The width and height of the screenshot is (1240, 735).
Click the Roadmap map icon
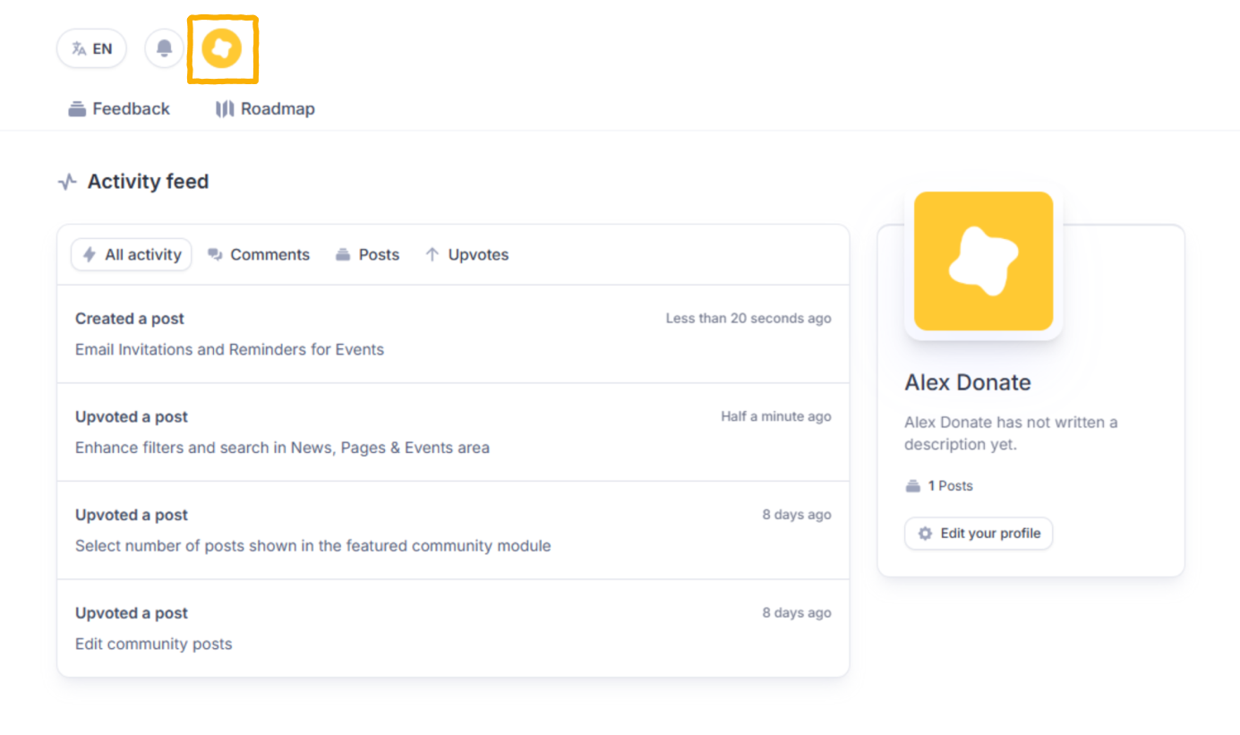pos(225,109)
